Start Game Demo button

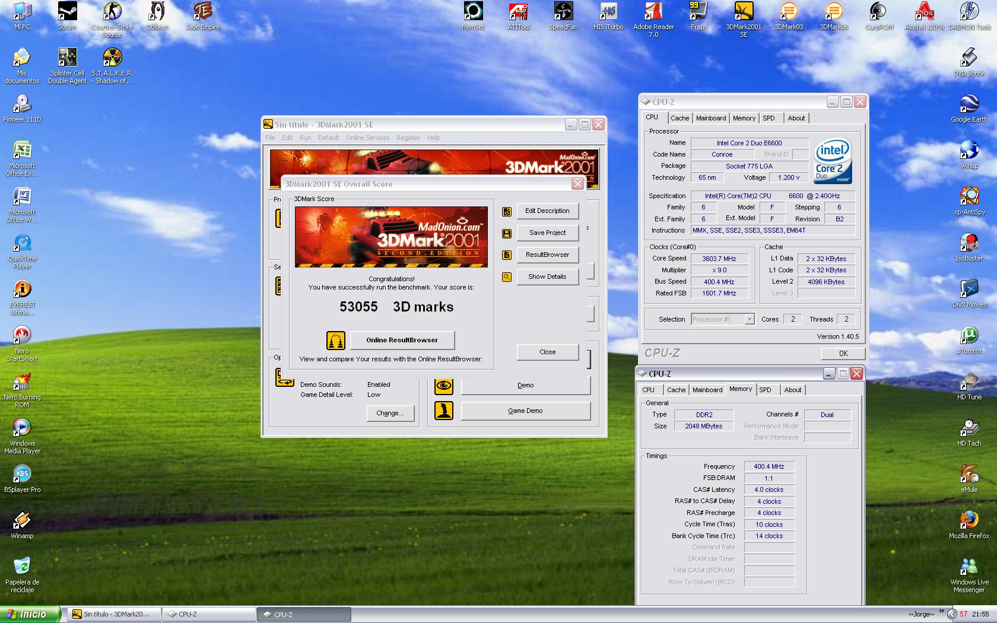[x=525, y=411]
